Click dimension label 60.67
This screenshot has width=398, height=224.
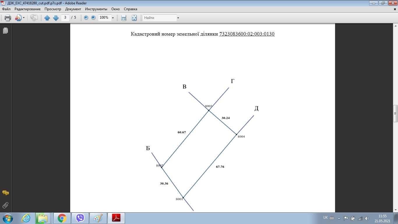pos(182,132)
